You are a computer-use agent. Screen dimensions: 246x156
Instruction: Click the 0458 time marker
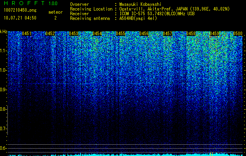[191, 34]
